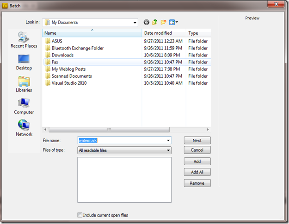The height and width of the screenshot is (224, 289).
Task: Open Network location
Action: pyautogui.click(x=24, y=128)
